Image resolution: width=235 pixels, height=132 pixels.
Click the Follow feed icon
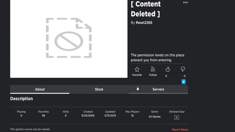coord(153,69)
